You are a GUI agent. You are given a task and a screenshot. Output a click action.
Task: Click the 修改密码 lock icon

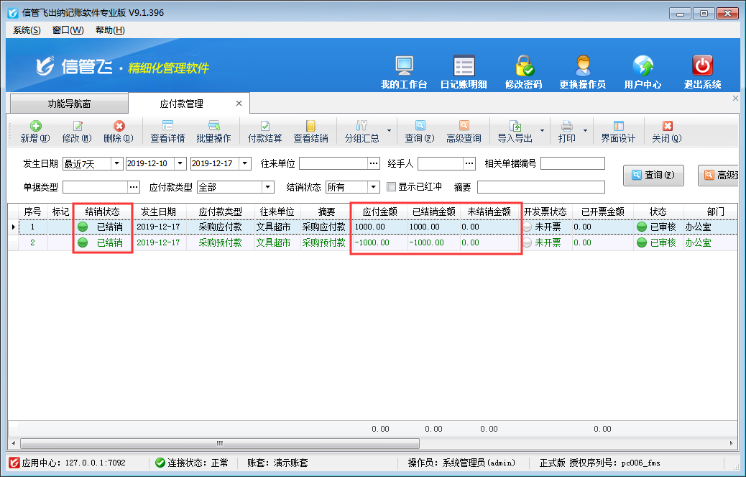click(523, 66)
